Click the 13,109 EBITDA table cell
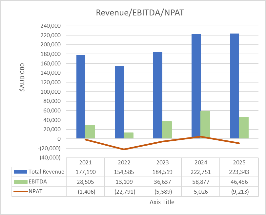Image resolution: width=266 pixels, height=215 pixels. [124, 181]
